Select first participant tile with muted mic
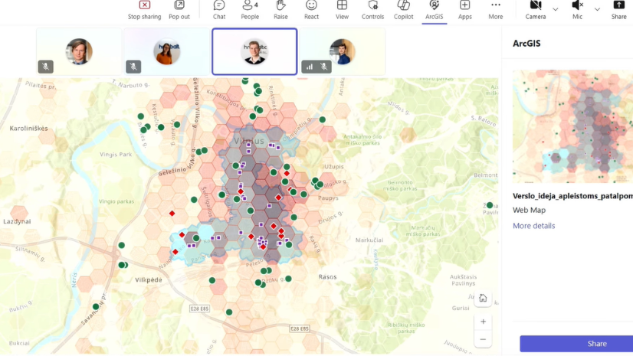The width and height of the screenshot is (633, 356). click(79, 51)
